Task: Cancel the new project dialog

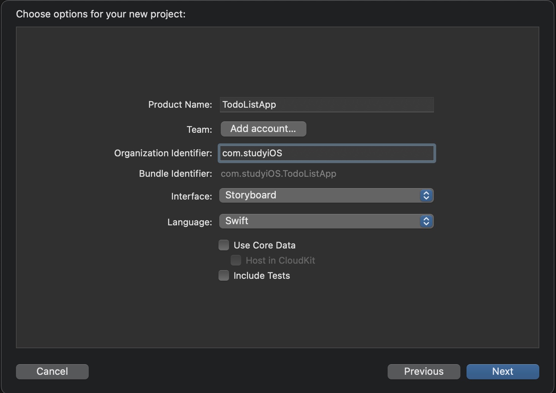Action: [x=52, y=372]
